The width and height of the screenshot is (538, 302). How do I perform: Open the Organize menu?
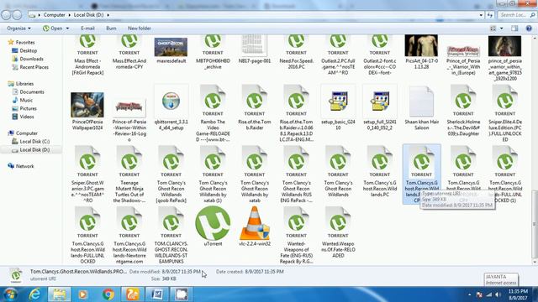18,28
